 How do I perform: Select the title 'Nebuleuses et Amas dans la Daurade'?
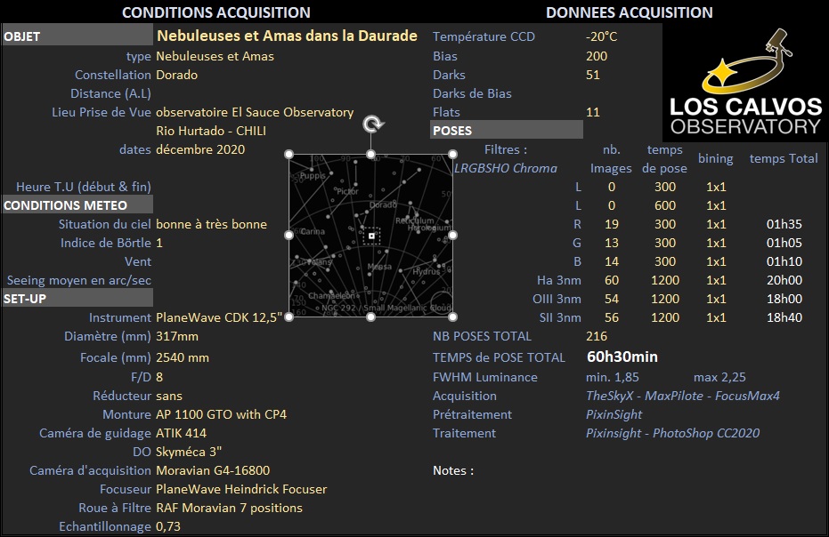pos(287,36)
